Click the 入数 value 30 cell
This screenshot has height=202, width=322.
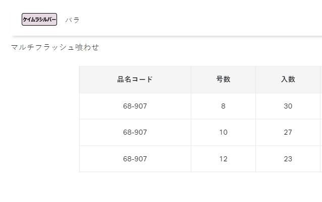click(x=288, y=106)
